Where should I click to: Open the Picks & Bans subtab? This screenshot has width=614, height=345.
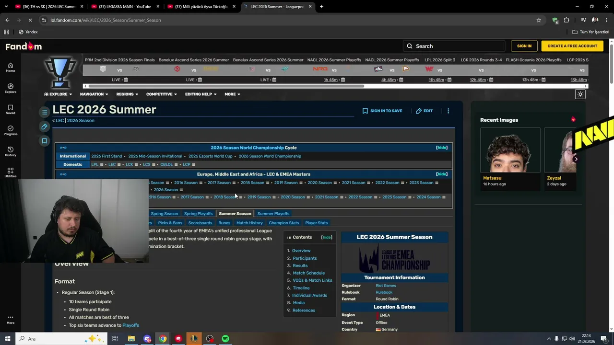click(170, 223)
